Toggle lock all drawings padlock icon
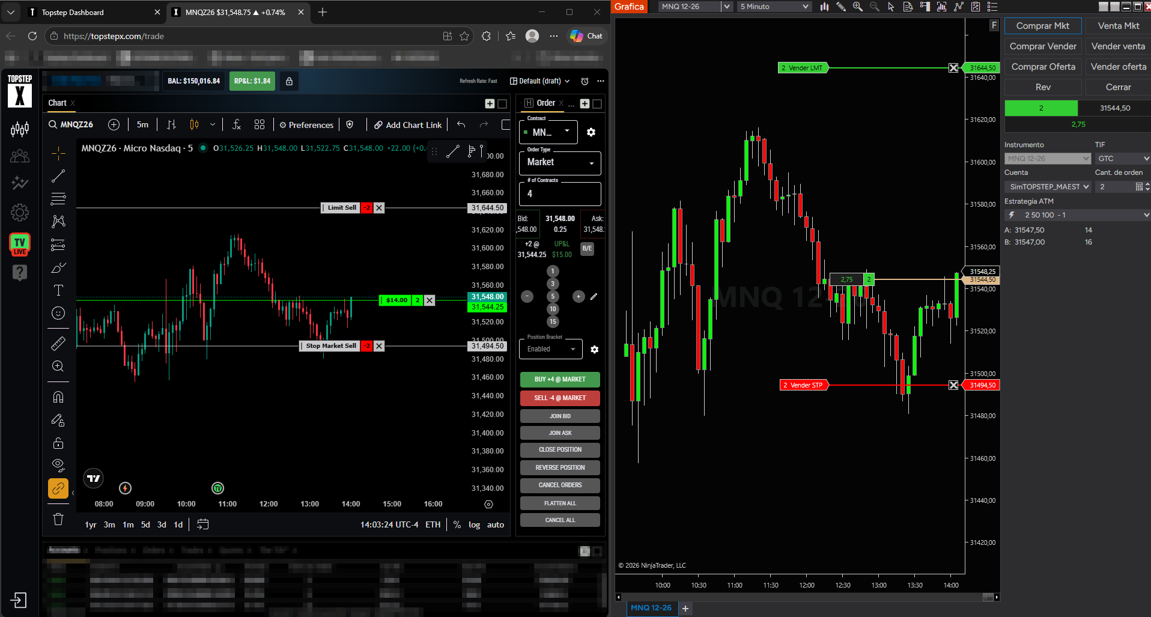The width and height of the screenshot is (1151, 617). click(x=58, y=443)
